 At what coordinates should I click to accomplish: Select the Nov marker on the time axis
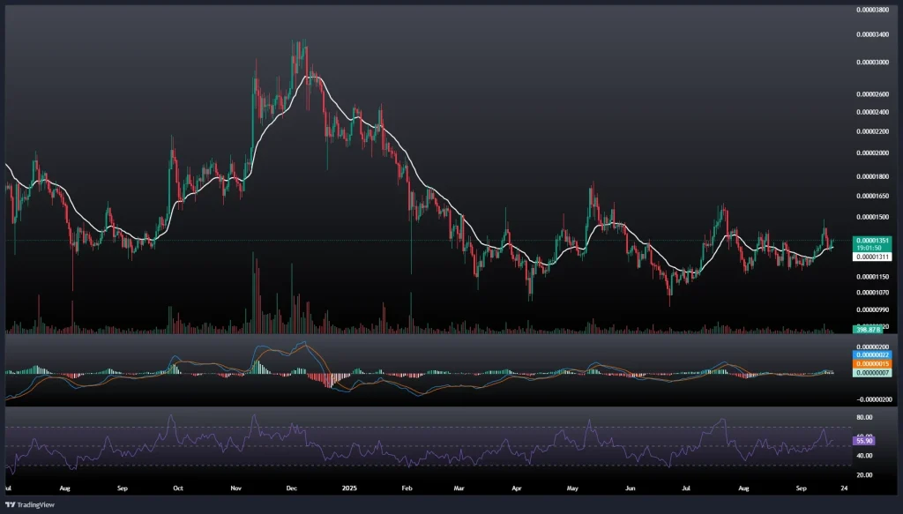(235, 487)
